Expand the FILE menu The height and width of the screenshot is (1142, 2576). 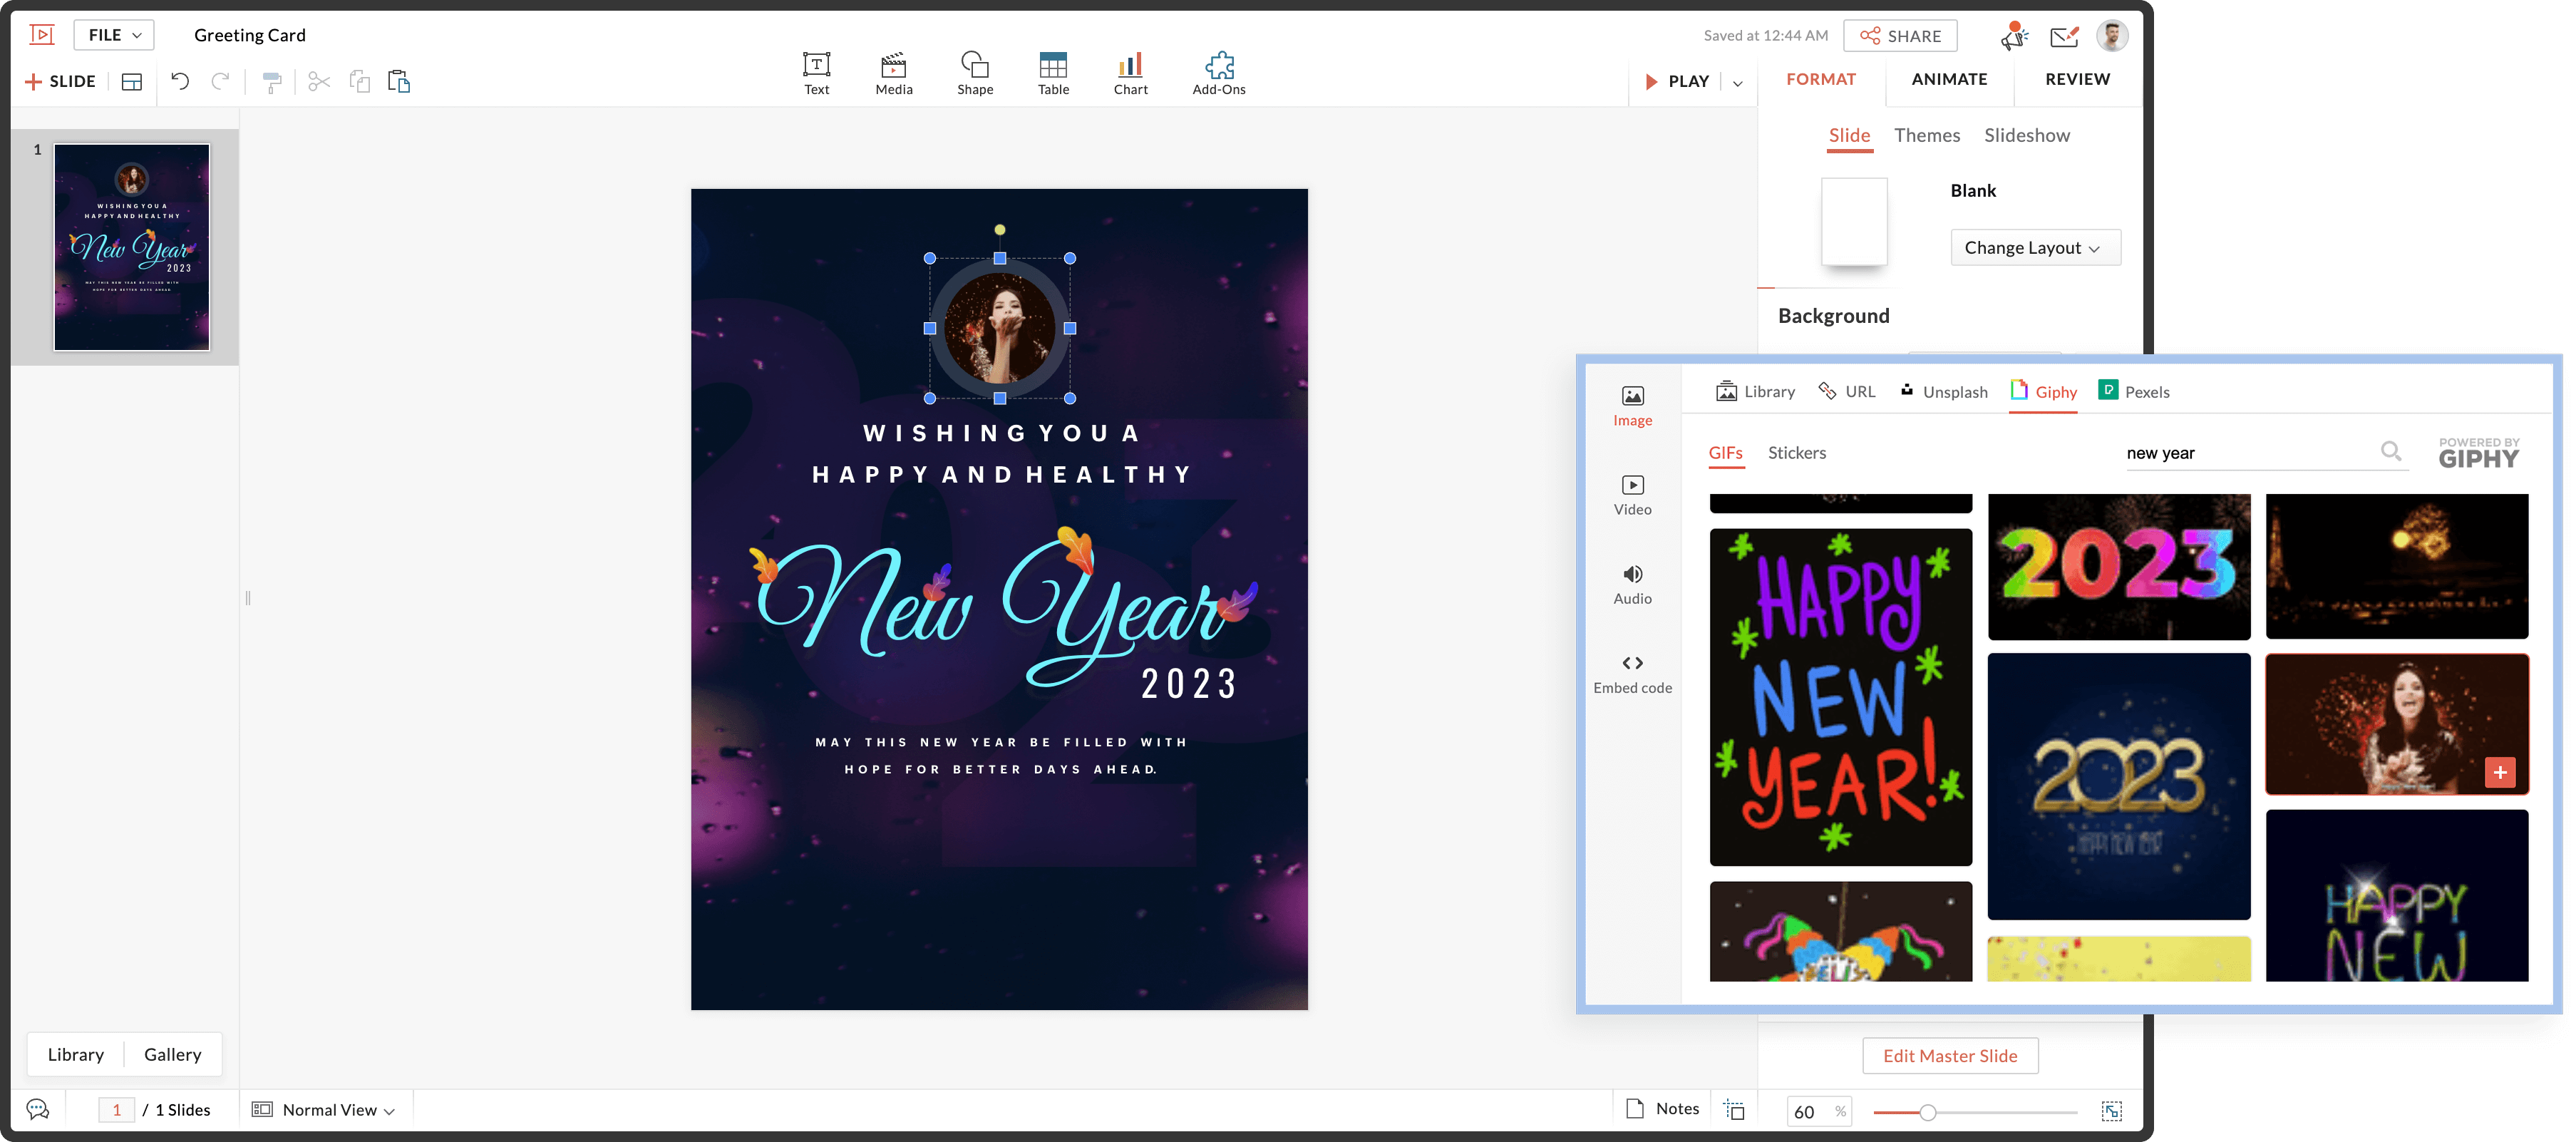click(x=113, y=34)
